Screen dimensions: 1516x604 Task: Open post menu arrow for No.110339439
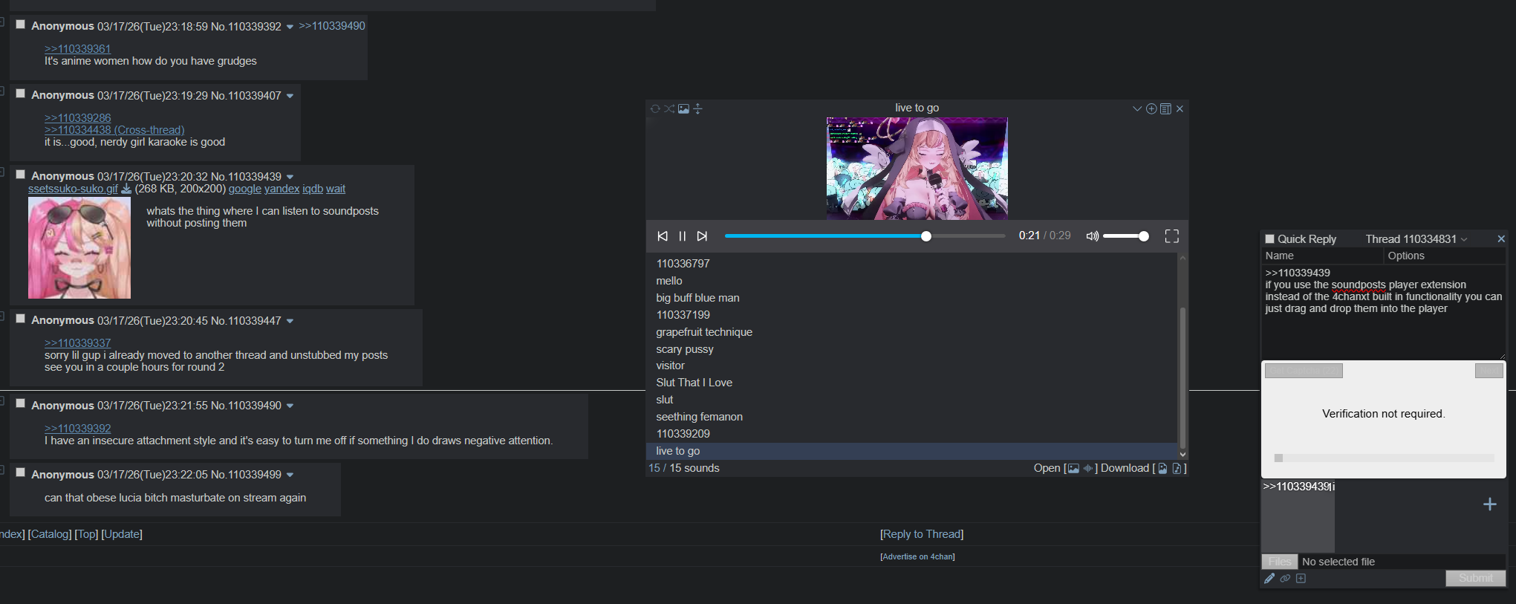pos(290,178)
